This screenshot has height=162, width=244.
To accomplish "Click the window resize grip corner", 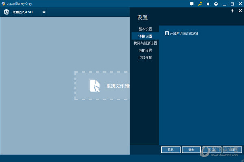I will point(242,160).
